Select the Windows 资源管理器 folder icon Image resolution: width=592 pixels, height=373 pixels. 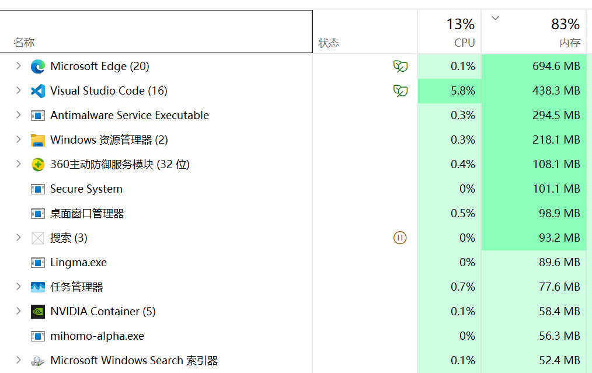[38, 140]
